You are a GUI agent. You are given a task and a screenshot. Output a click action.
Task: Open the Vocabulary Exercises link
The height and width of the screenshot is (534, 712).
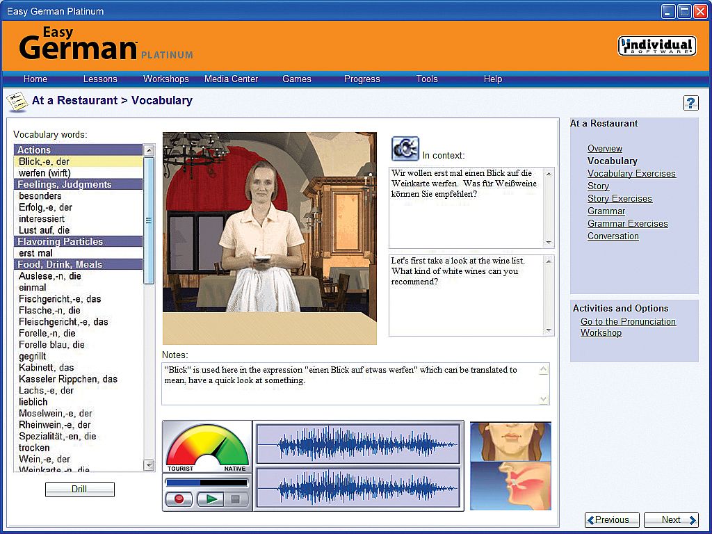[631, 174]
